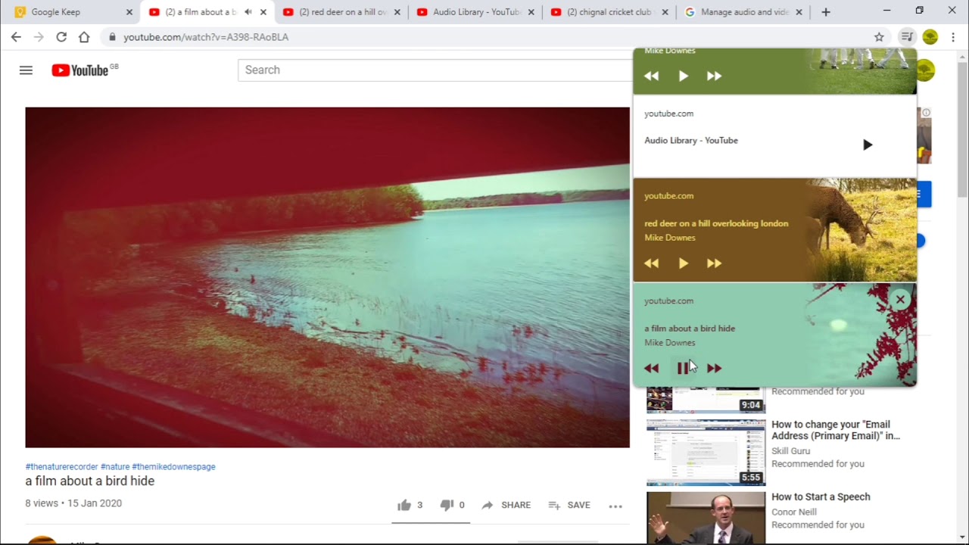This screenshot has height=545, width=969.
Task: Rewind the red deer media card
Action: (651, 263)
